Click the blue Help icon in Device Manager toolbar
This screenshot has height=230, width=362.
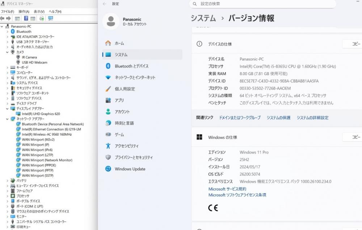pos(26,18)
